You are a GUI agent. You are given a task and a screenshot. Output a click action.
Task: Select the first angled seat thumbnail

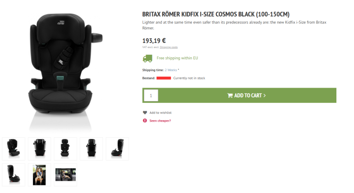(13, 149)
